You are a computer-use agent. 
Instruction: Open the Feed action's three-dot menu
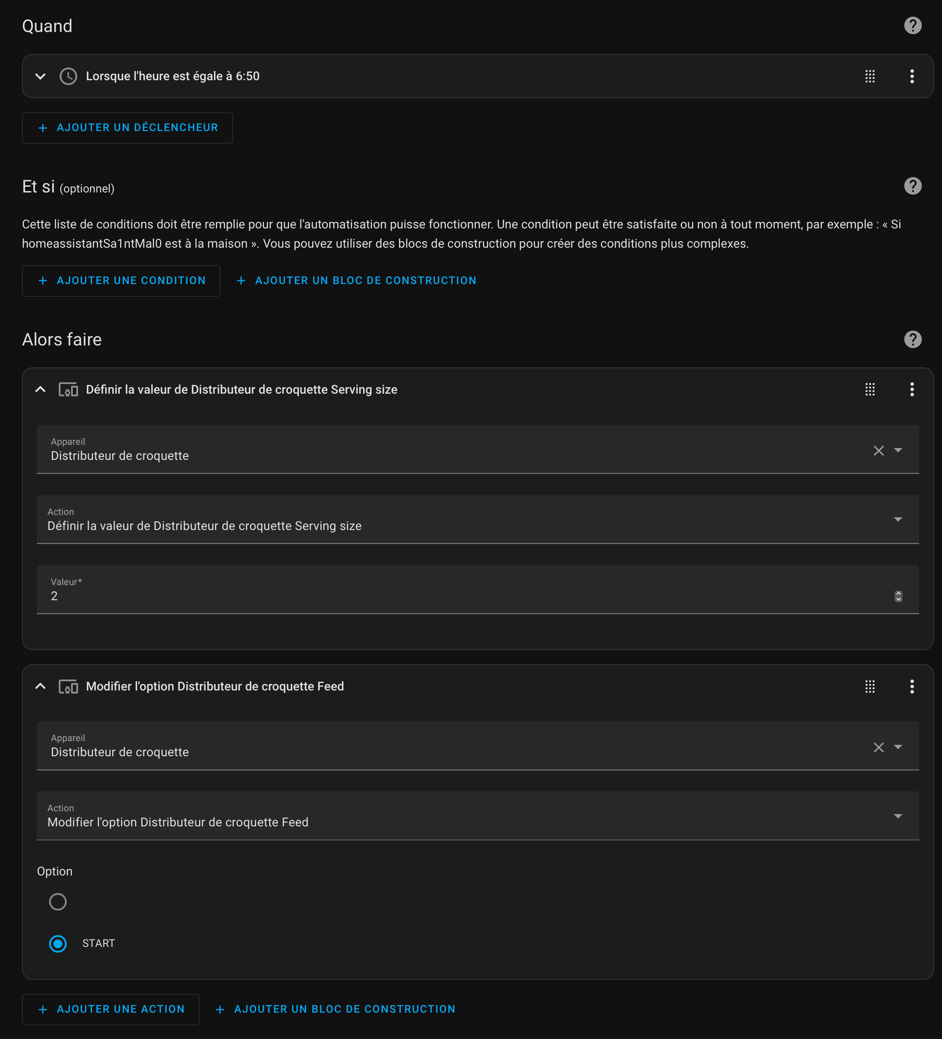pyautogui.click(x=912, y=687)
